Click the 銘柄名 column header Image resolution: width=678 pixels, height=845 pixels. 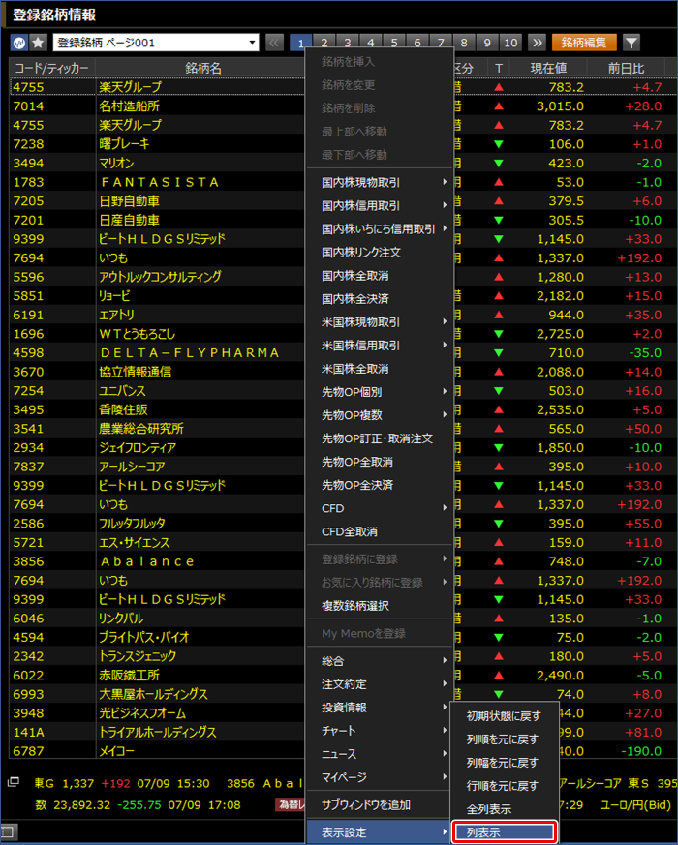(202, 68)
